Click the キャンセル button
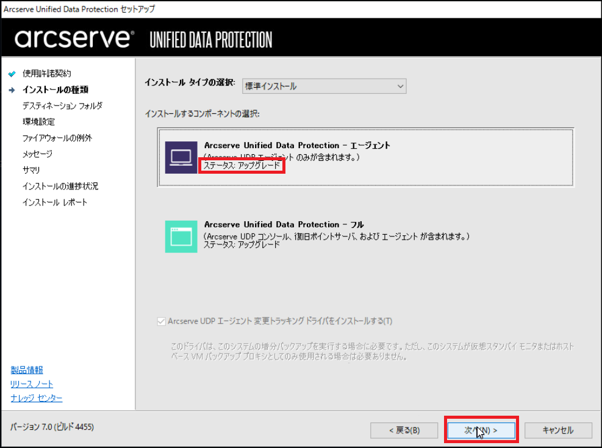602x448 pixels. 558,430
